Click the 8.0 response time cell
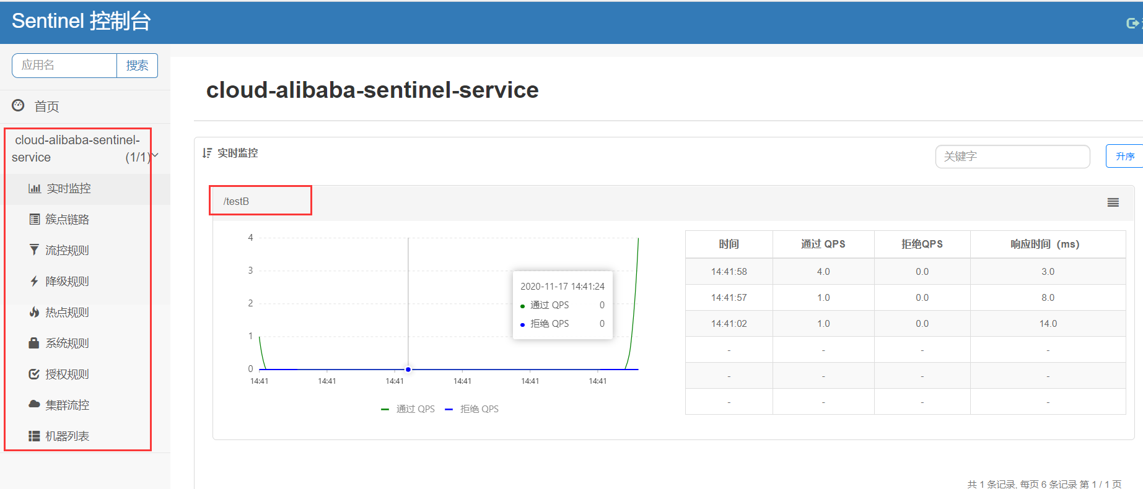 [x=1048, y=297]
